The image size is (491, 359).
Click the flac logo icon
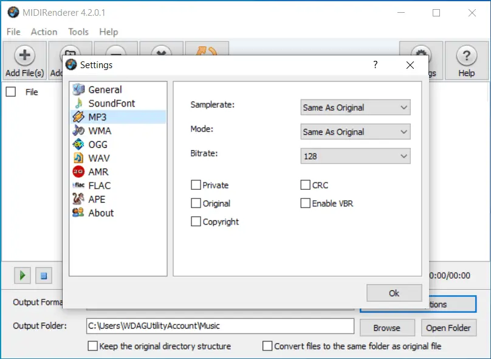(78, 186)
